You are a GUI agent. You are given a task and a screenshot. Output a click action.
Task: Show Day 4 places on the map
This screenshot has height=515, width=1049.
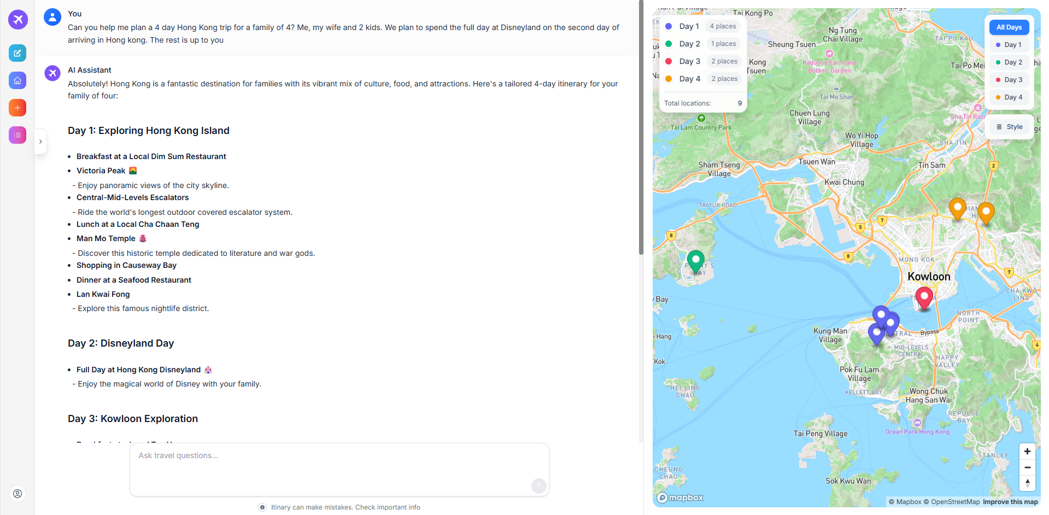(1009, 97)
